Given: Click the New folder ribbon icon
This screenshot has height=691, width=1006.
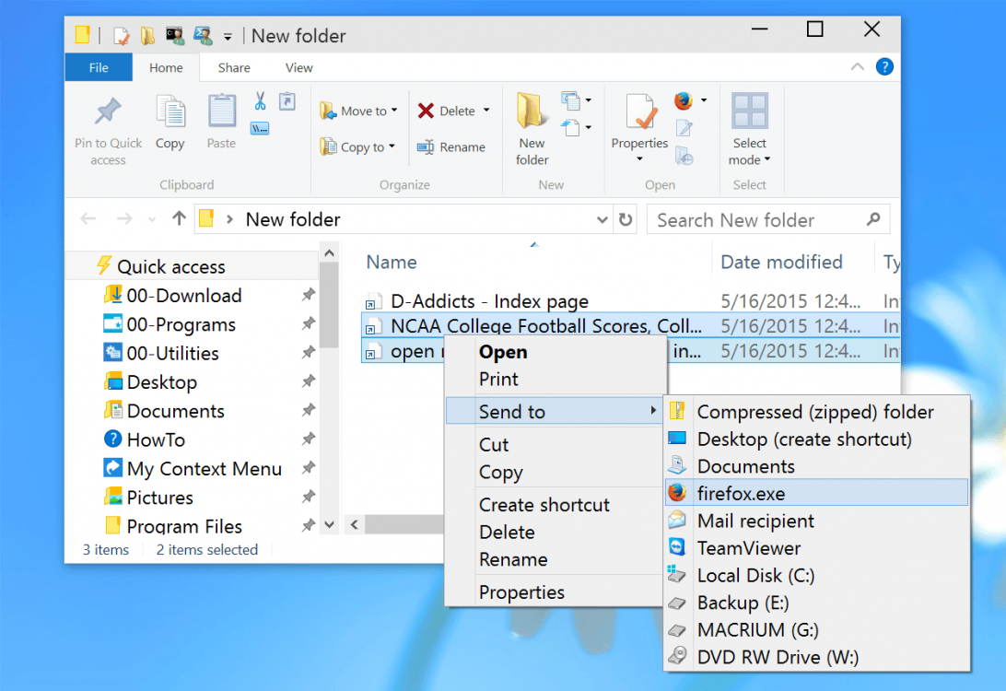Looking at the screenshot, I should tap(531, 110).
